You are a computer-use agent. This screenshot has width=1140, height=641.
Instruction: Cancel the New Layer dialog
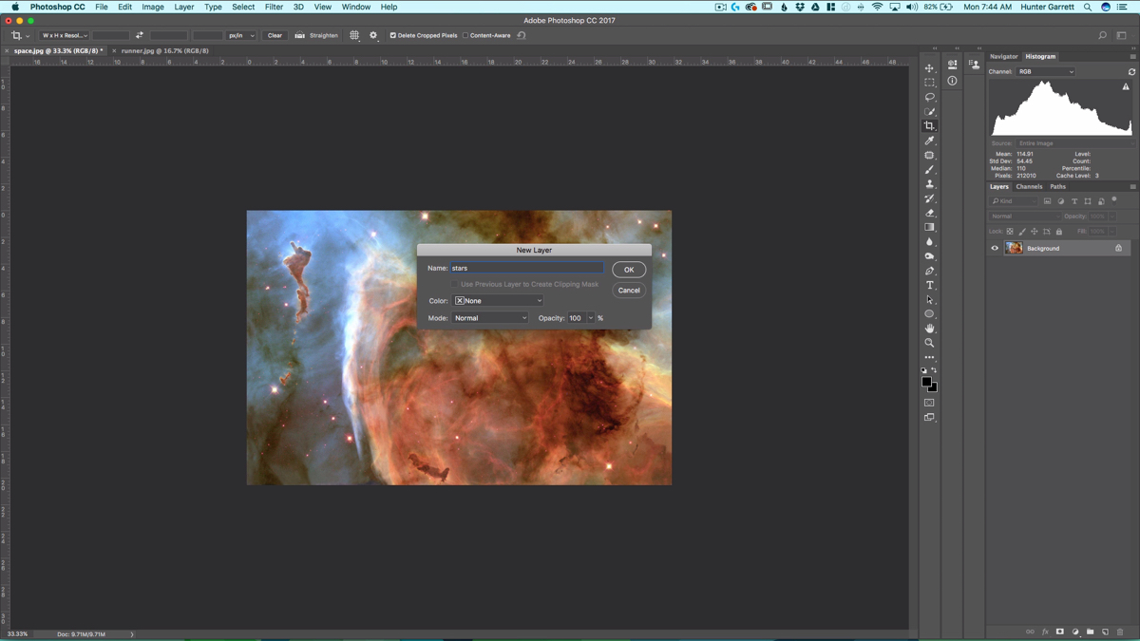pos(629,291)
